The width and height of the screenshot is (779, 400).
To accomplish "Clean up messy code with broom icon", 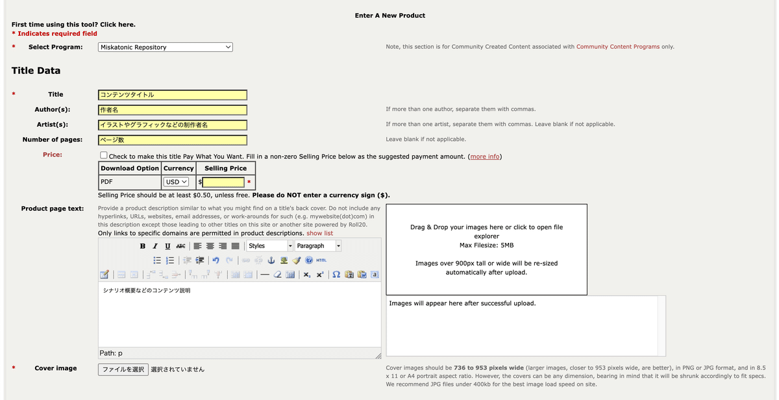I will (296, 260).
